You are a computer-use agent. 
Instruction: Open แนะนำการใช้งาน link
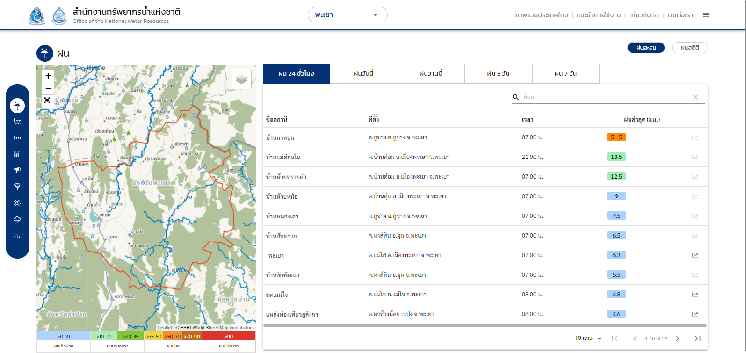coord(599,15)
